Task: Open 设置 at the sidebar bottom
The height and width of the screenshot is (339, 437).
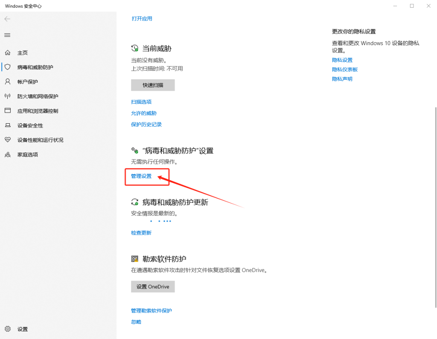Action: coord(58,329)
